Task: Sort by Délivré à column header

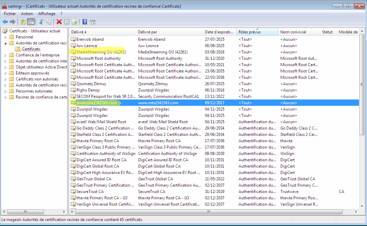Action: click(x=102, y=32)
